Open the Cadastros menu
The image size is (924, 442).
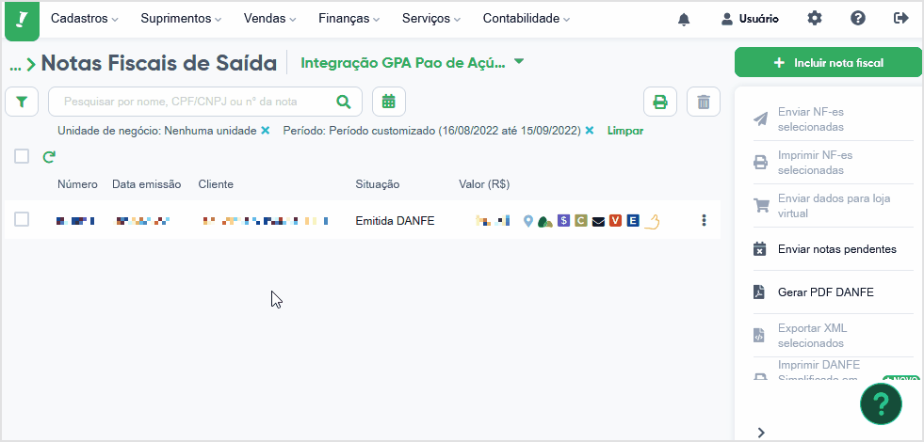84,19
